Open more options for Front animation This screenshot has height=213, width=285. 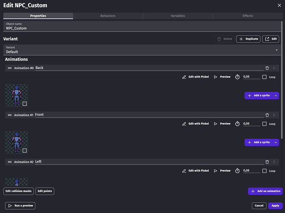274,115
